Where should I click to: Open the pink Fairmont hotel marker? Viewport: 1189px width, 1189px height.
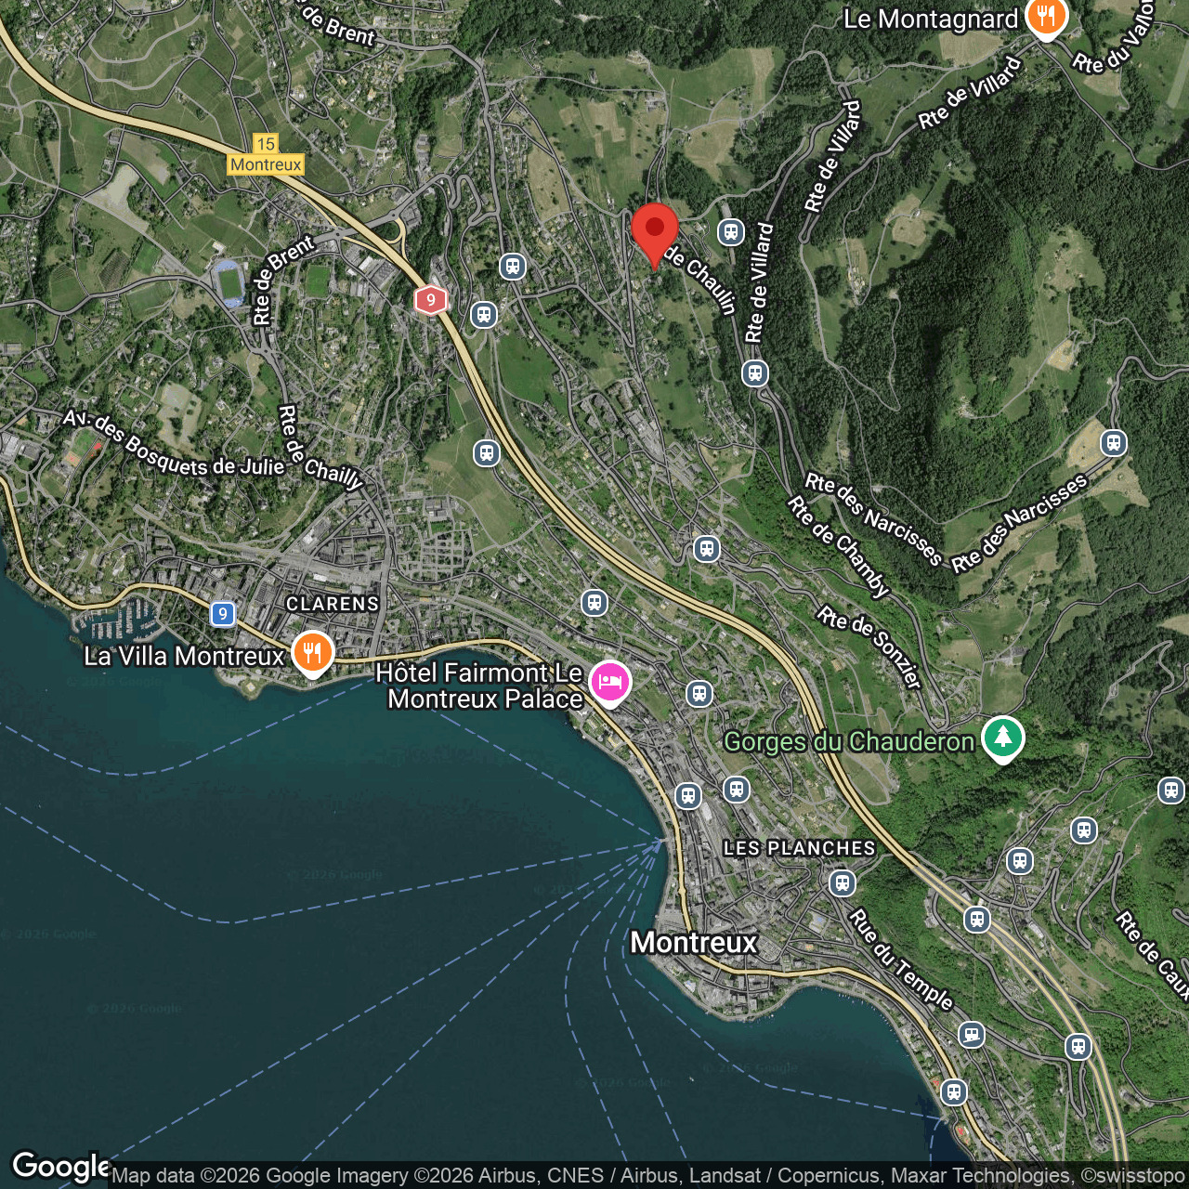click(x=610, y=685)
